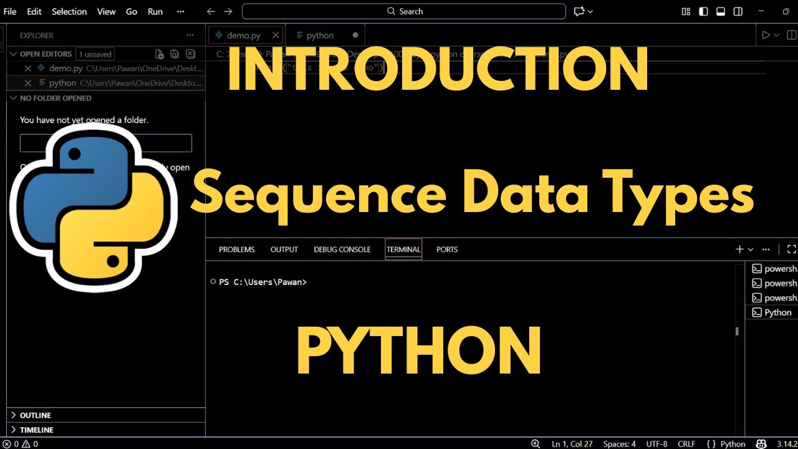Select the third powershell terminal

click(x=772, y=298)
